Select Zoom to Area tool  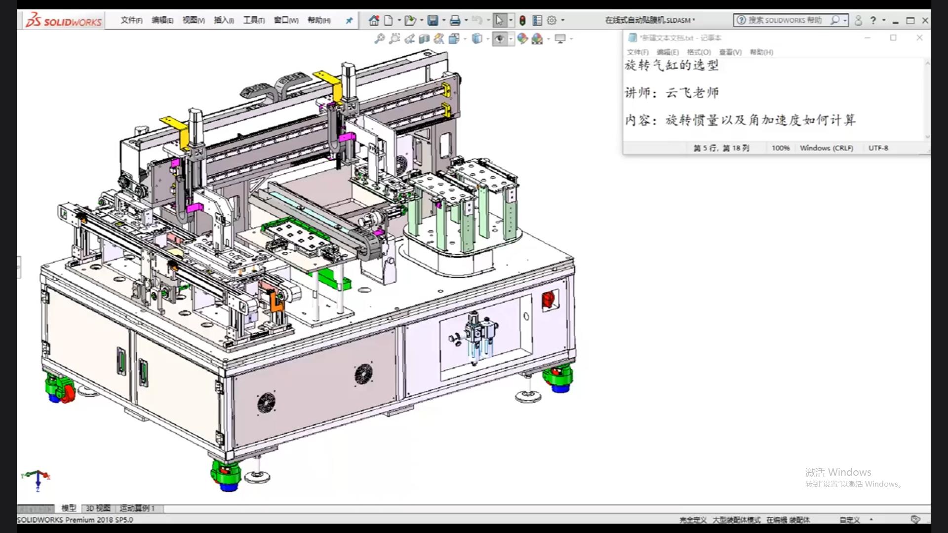[x=394, y=38]
